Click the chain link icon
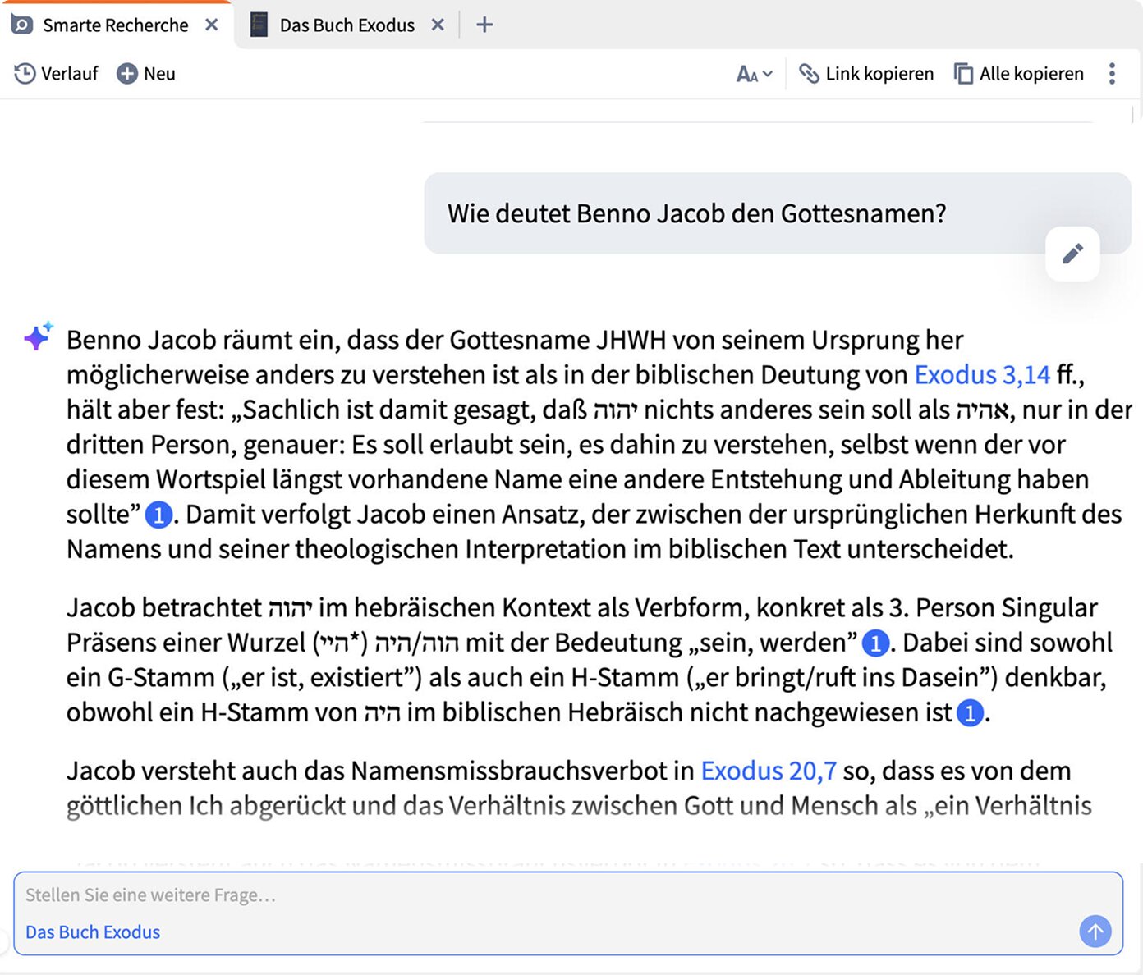This screenshot has width=1143, height=975. point(809,74)
